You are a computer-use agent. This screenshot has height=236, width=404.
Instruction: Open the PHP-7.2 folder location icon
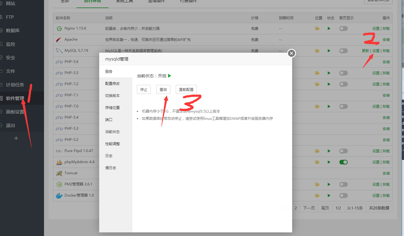[x=317, y=84]
